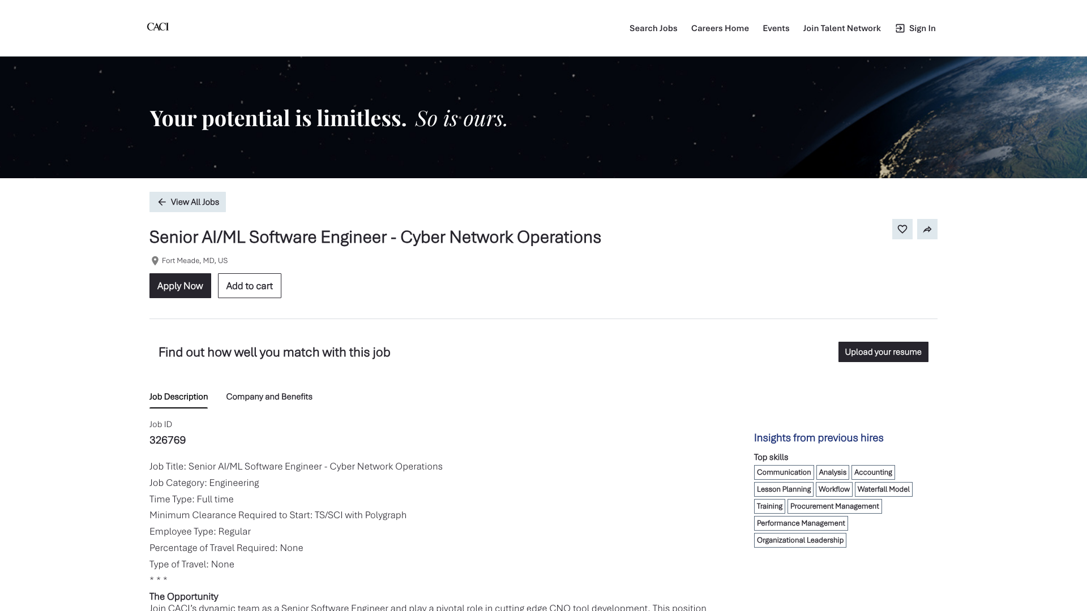The width and height of the screenshot is (1087, 611).
Task: Click the job ID number 326769
Action: 168,440
